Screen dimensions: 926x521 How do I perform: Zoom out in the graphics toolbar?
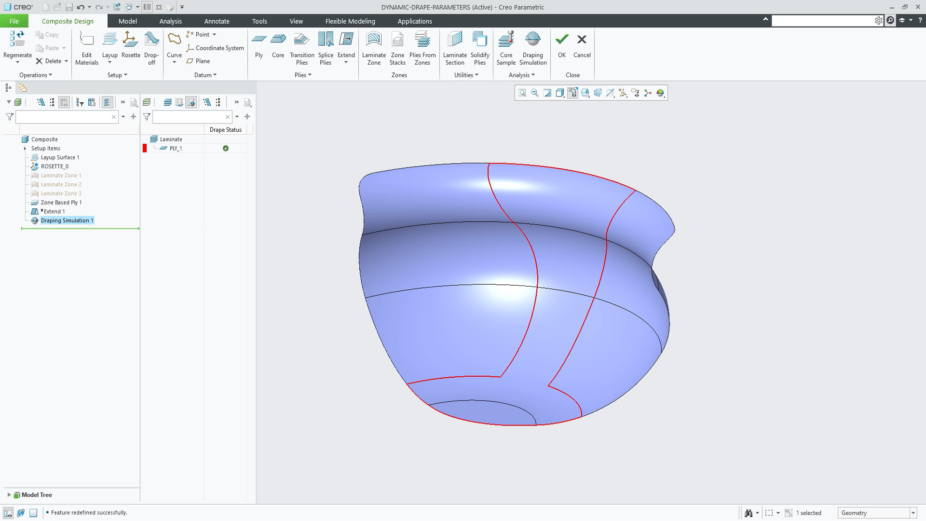coord(535,93)
